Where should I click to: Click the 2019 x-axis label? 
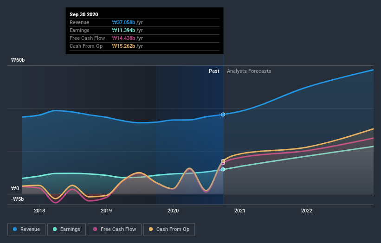coord(106,211)
